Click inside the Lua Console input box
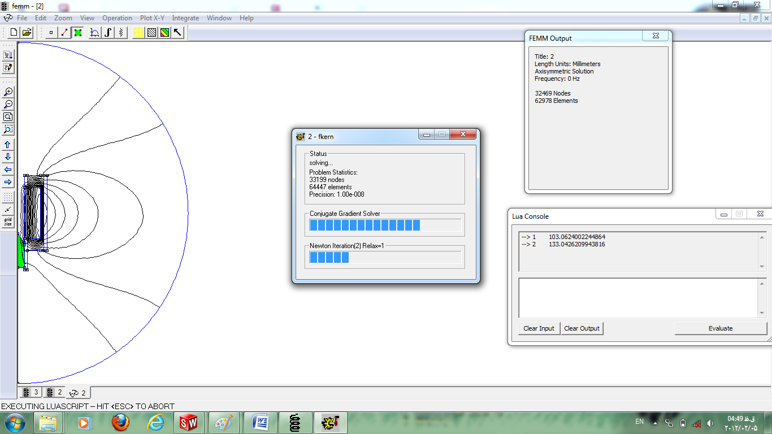772x434 pixels. point(637,298)
